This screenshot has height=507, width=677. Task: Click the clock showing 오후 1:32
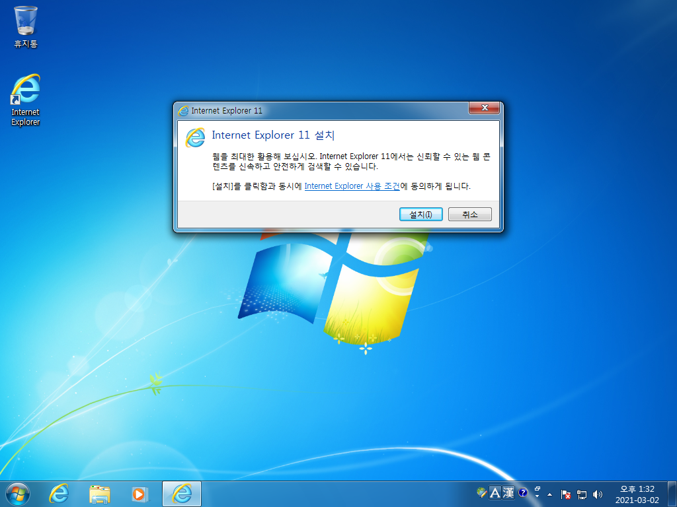click(x=637, y=494)
